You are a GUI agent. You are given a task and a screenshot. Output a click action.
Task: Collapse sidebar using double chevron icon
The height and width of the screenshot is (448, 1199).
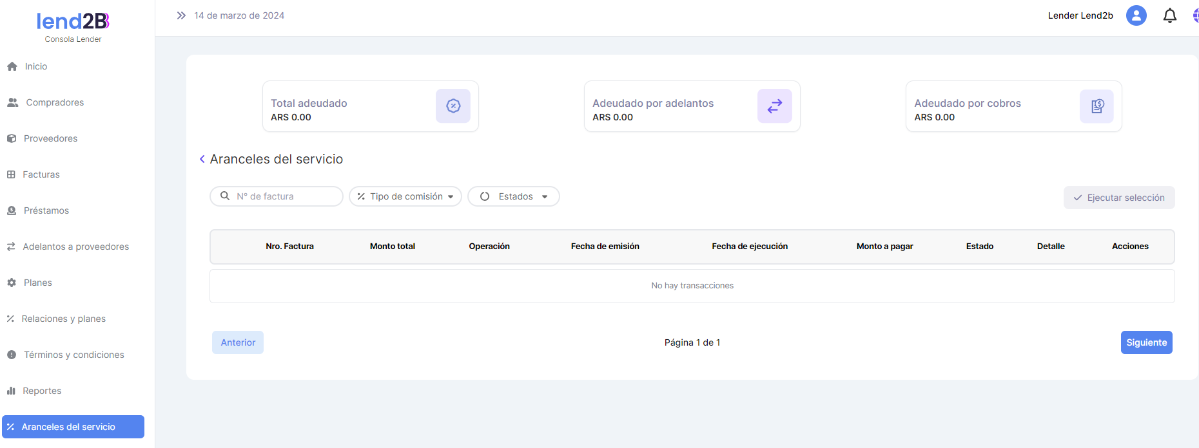(181, 15)
